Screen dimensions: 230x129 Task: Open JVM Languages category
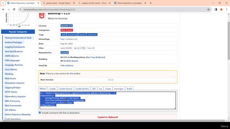(x=12, y=61)
